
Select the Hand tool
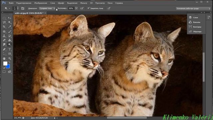pos(4,59)
